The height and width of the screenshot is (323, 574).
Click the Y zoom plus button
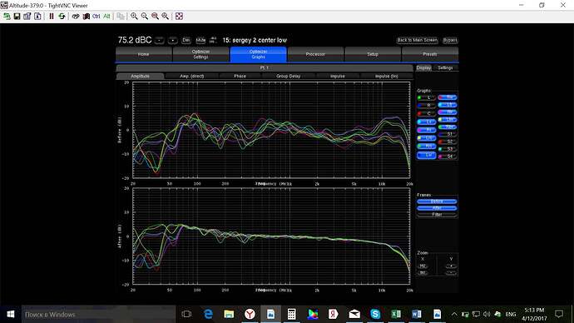(x=451, y=266)
